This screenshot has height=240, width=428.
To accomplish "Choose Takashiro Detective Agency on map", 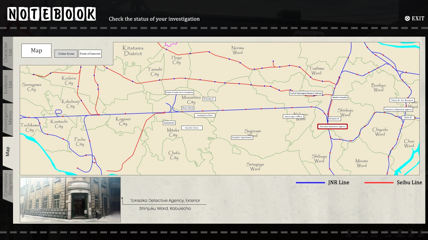I will 399,110.
